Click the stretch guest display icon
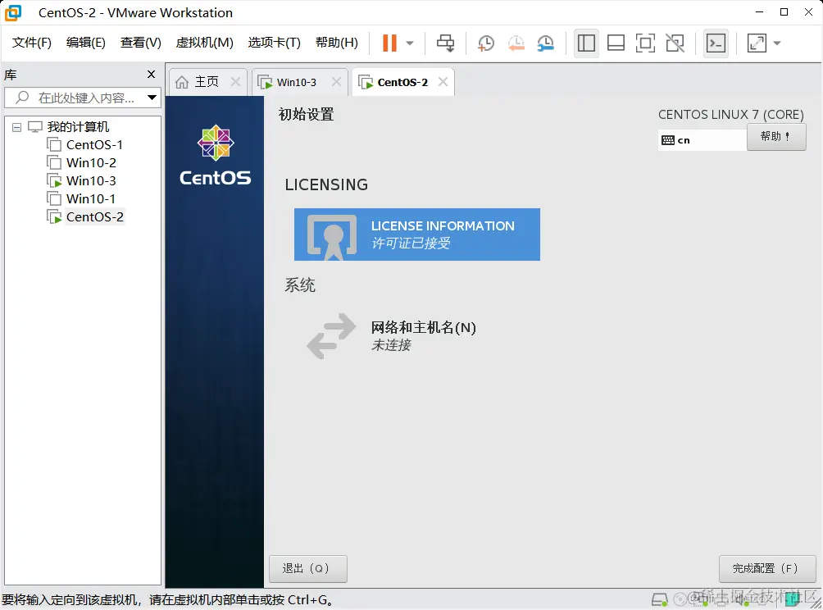Image resolution: width=823 pixels, height=610 pixels. [x=757, y=43]
